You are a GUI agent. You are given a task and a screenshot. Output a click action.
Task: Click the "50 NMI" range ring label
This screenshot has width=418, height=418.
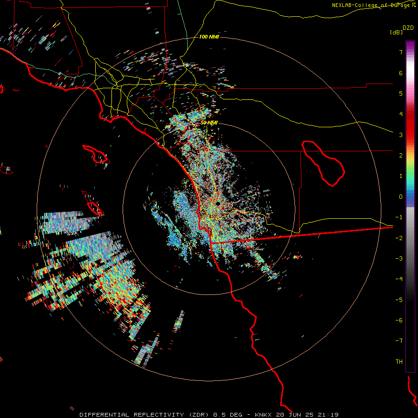click(x=209, y=123)
